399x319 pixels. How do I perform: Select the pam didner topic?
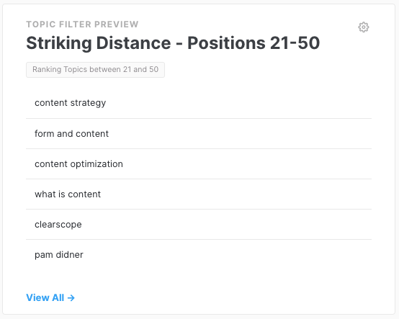coord(199,255)
